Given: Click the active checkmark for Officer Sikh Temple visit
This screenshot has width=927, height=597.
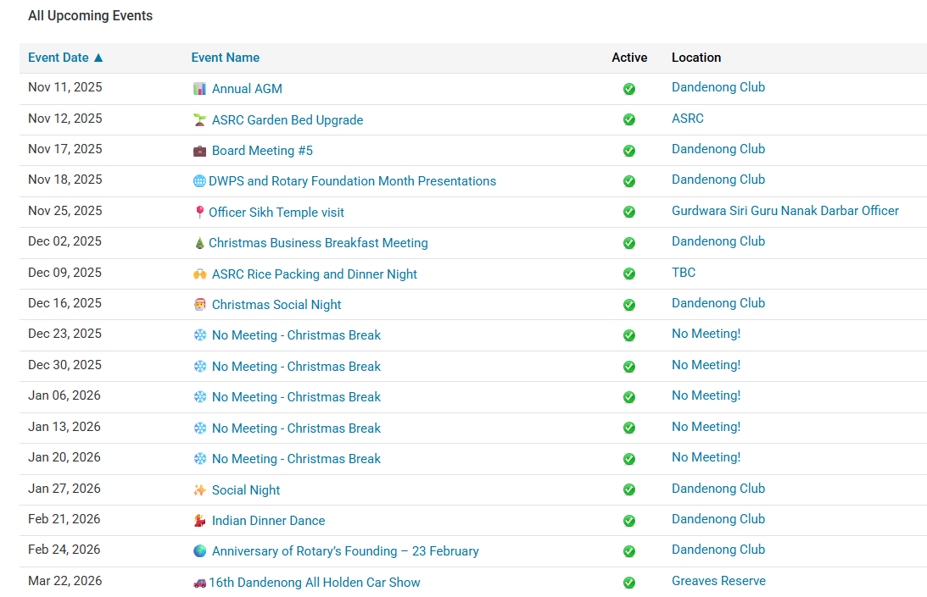Looking at the screenshot, I should pos(629,212).
